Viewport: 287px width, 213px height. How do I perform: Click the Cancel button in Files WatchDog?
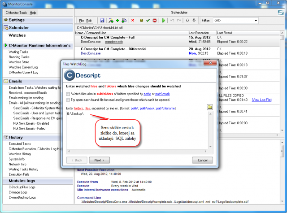click(x=202, y=160)
